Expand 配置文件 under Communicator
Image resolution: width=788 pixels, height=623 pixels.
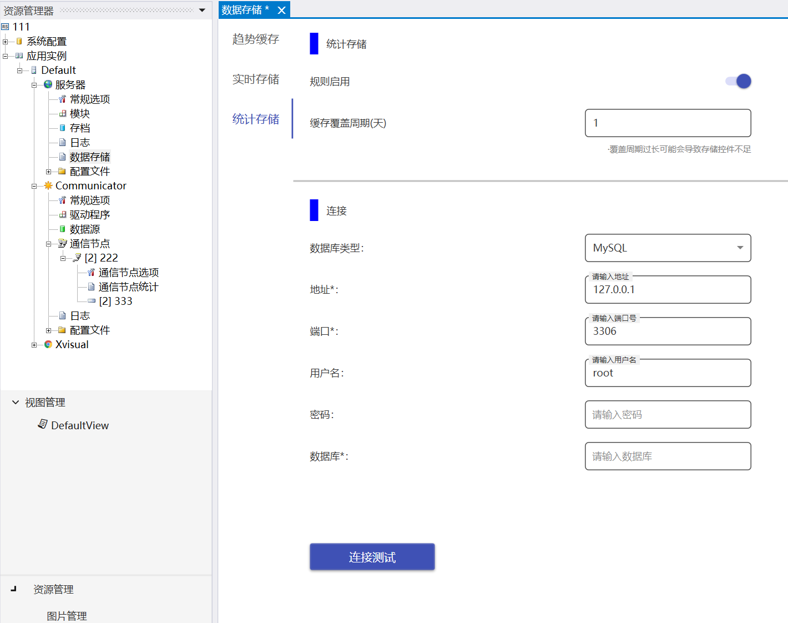[48, 330]
